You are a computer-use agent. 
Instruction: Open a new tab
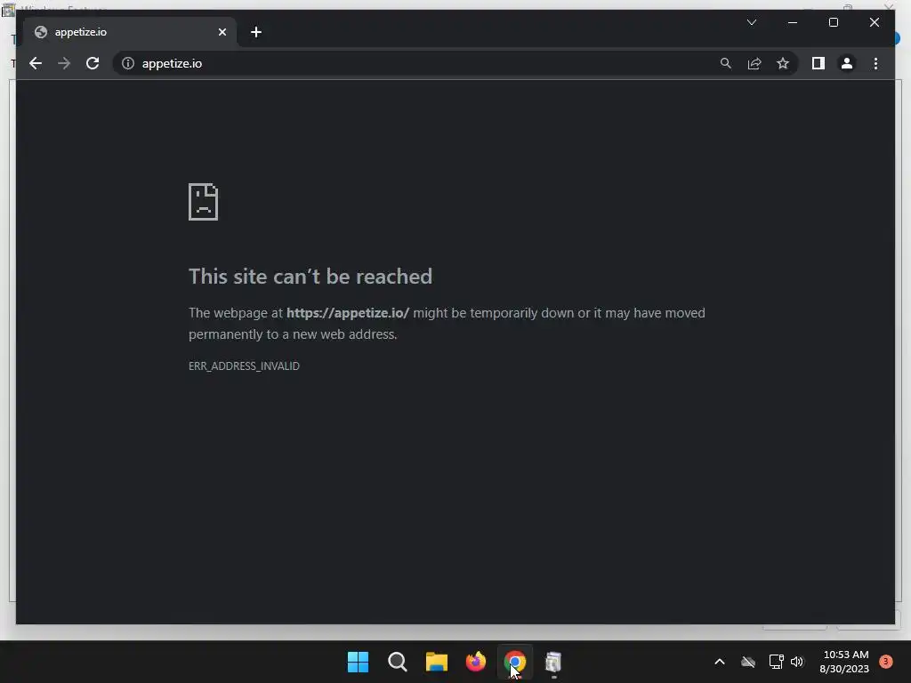255,32
